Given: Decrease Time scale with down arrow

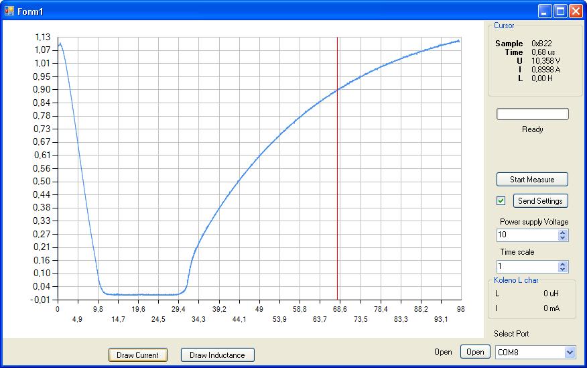Looking at the screenshot, I should 562,269.
